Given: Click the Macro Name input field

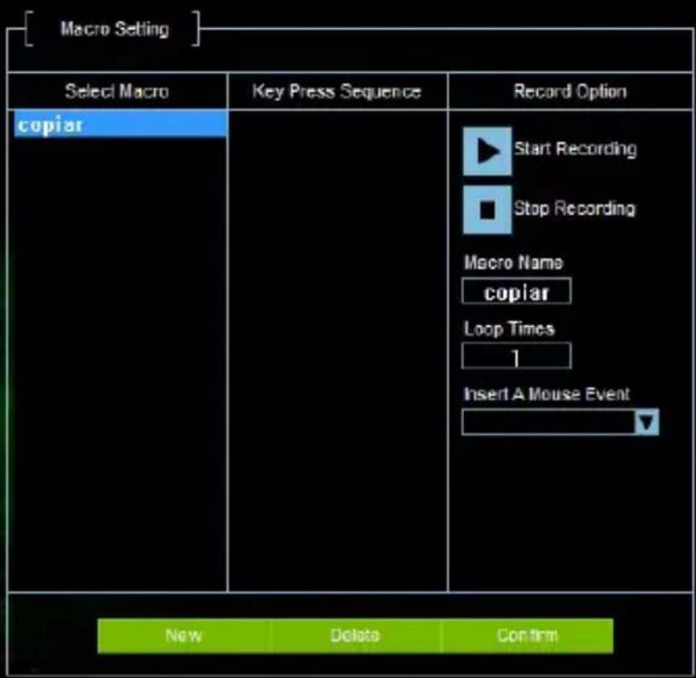Looking at the screenshot, I should click(x=517, y=291).
